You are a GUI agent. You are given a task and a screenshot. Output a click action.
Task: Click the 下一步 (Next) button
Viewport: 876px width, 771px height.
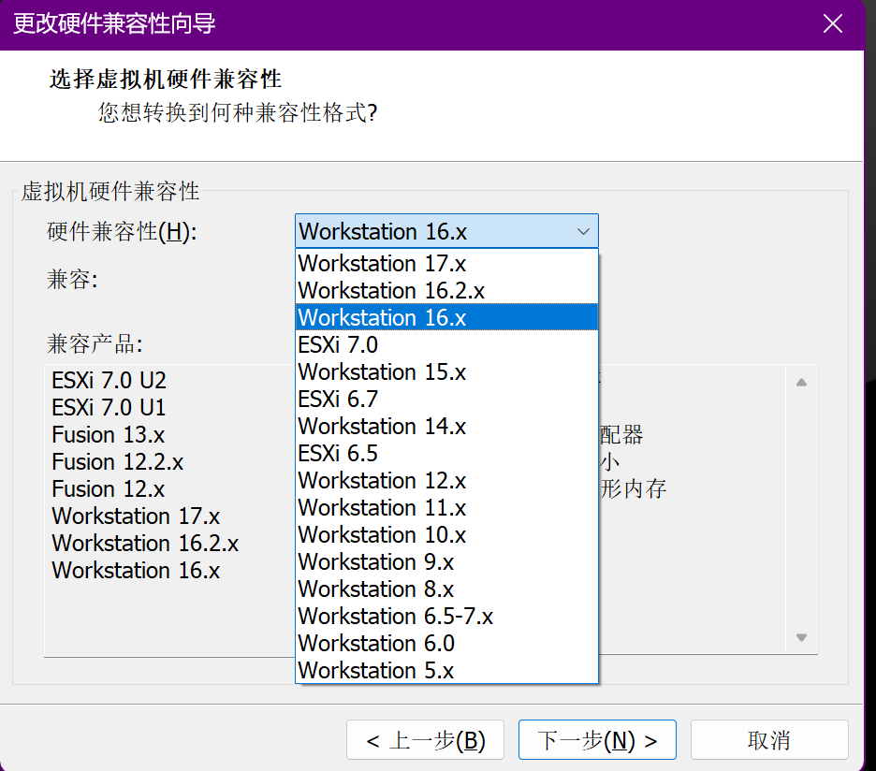click(x=596, y=740)
